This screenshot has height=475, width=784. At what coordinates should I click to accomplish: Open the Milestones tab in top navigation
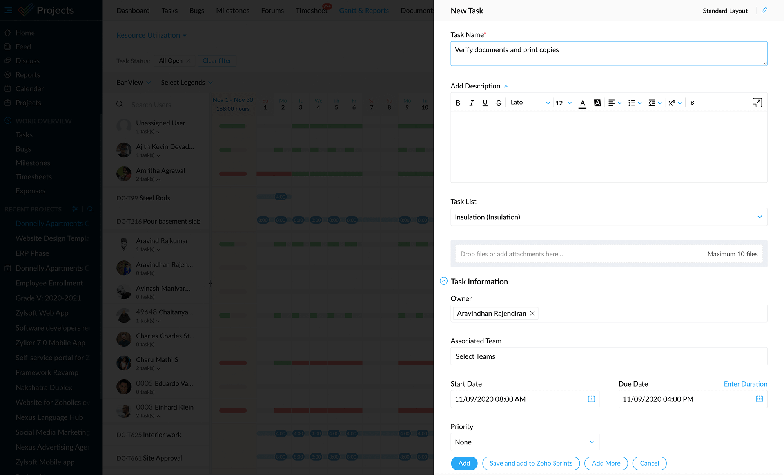[232, 11]
